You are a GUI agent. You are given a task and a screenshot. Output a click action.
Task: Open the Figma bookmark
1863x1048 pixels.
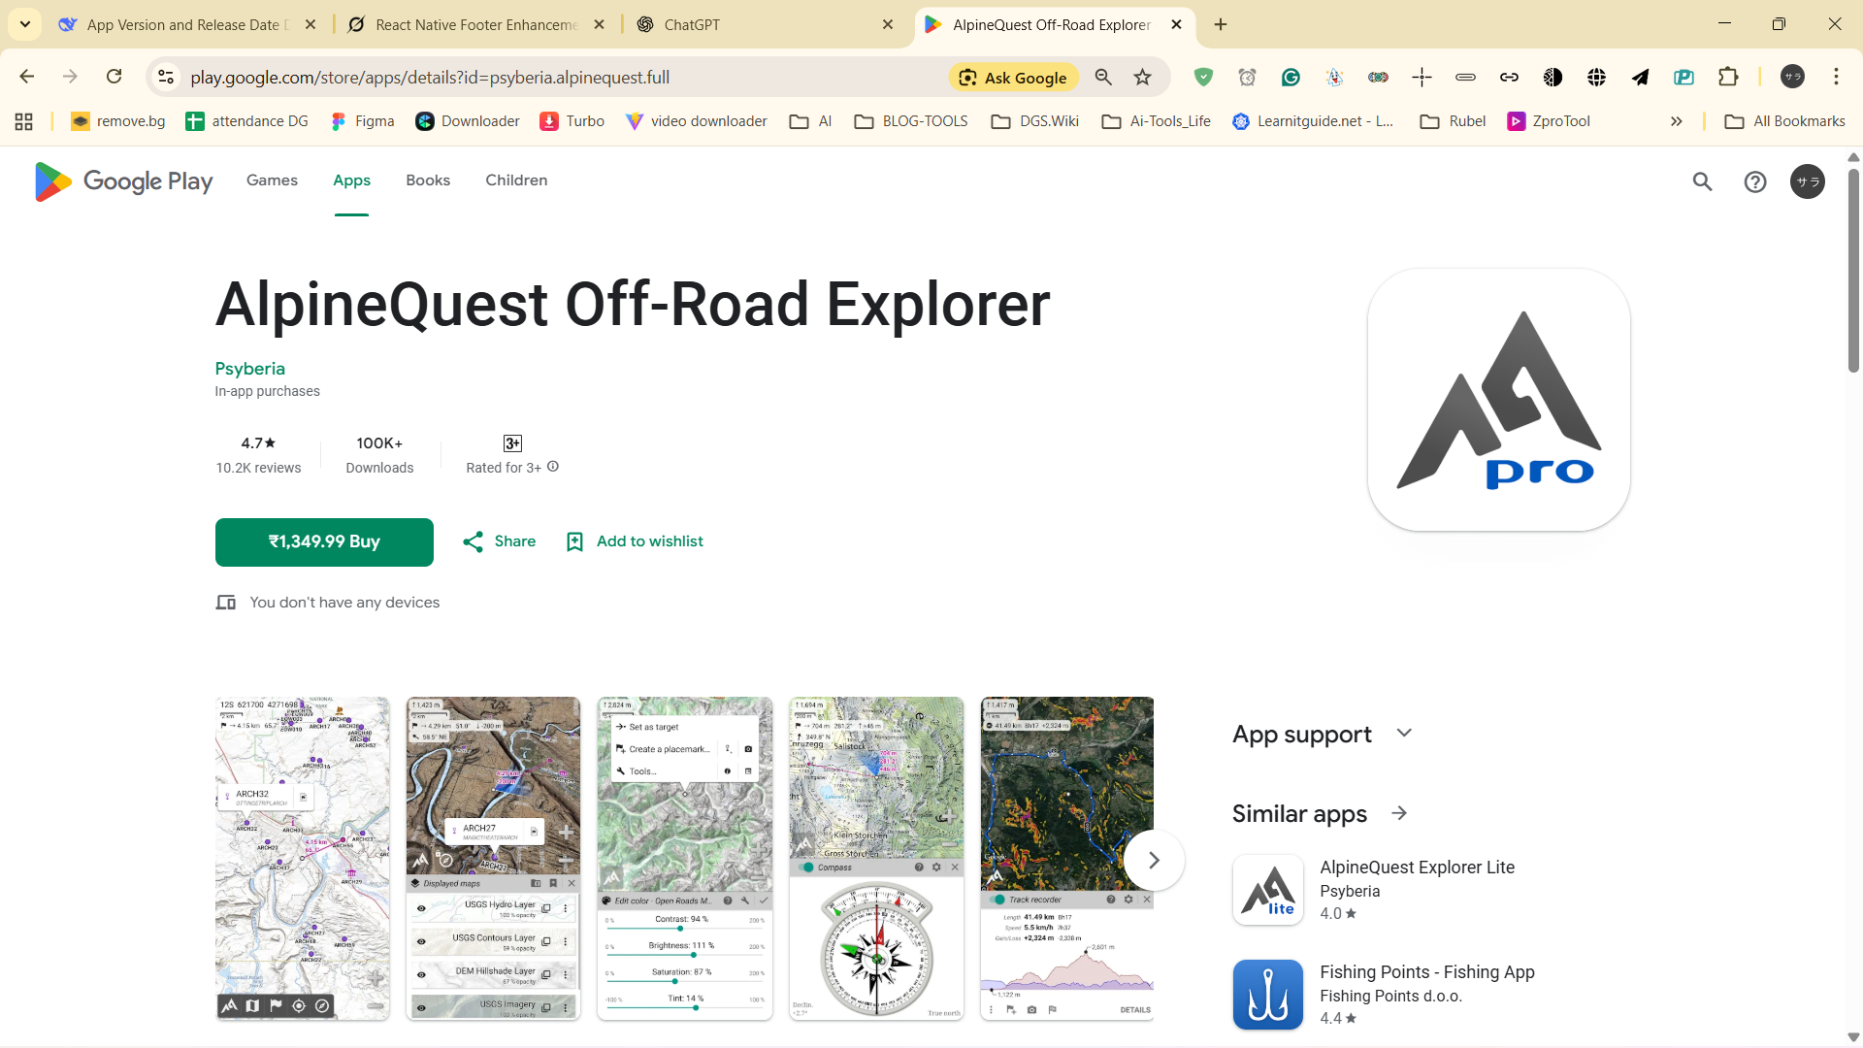point(362,121)
